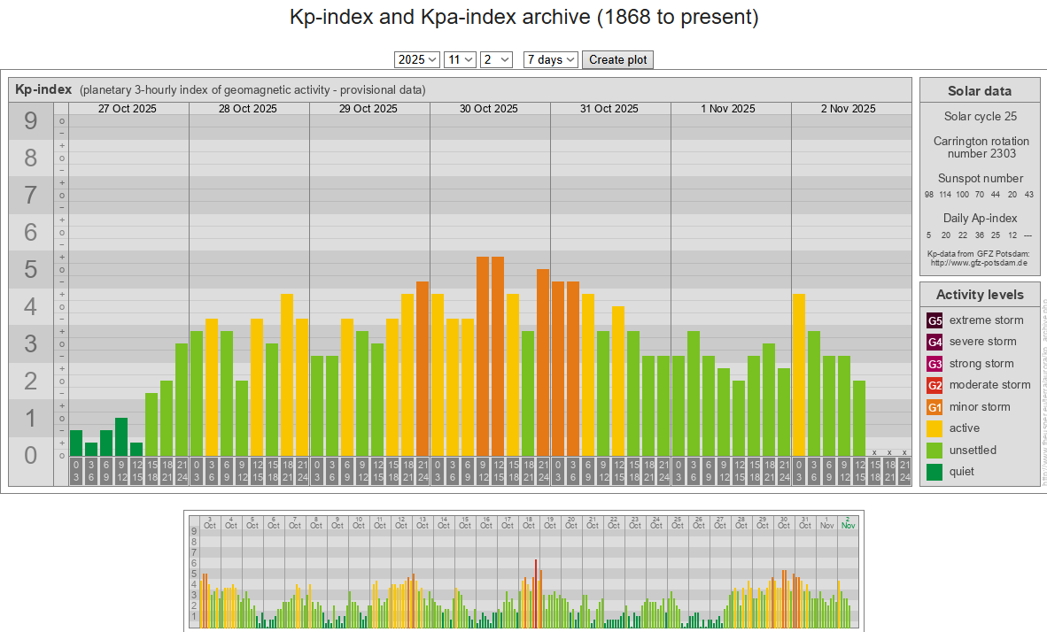Click the yellow 18-21 bar on 28 Oct
The width and height of the screenshot is (1047, 632).
pyautogui.click(x=287, y=375)
